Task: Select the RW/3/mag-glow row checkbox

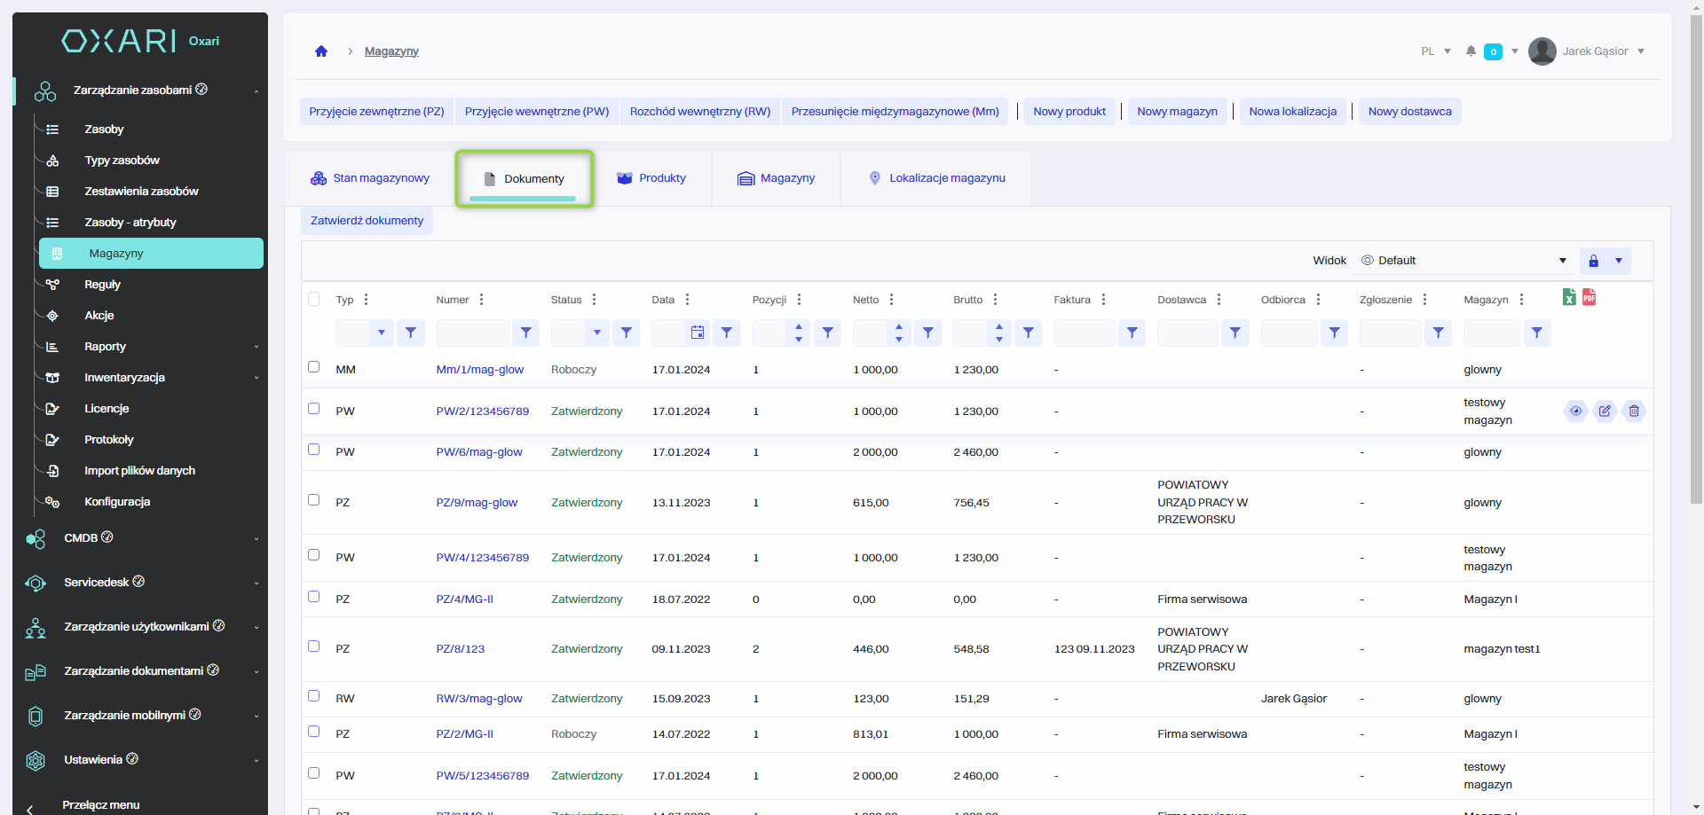Action: coord(313,696)
